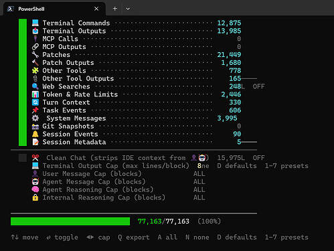The width and height of the screenshot is (334, 251).
Task: Click the 21,449 Patches count
Action: 229,55
